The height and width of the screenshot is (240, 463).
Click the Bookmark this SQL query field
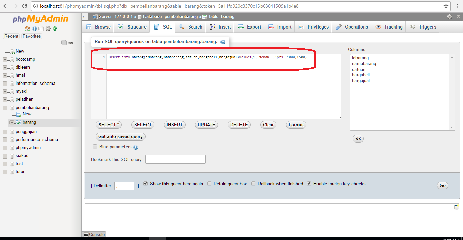pos(175,159)
